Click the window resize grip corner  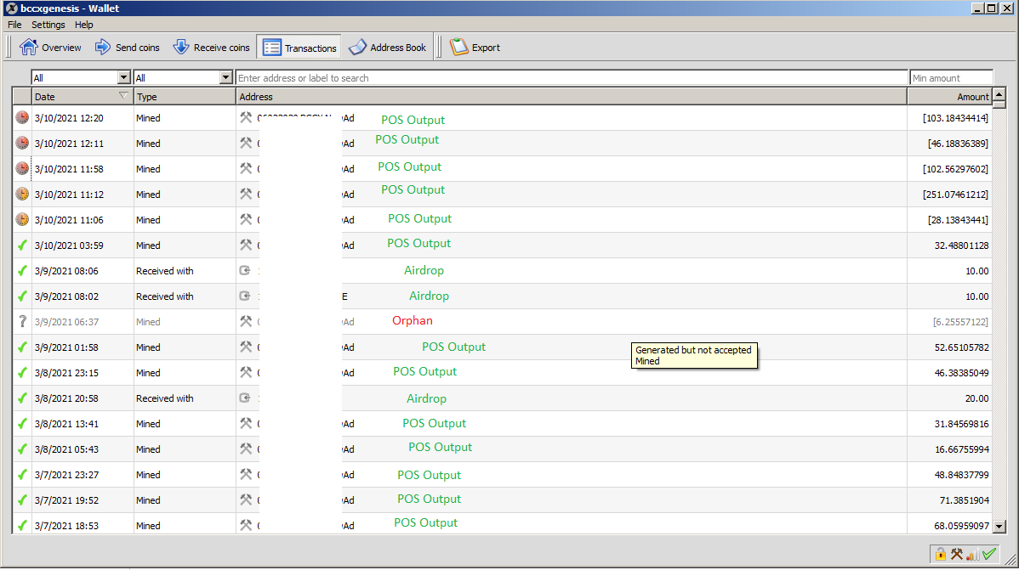pos(1011,561)
